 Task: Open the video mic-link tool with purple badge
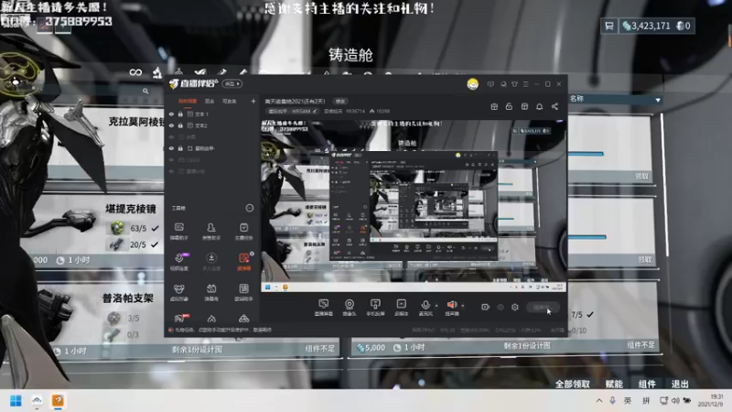179,261
